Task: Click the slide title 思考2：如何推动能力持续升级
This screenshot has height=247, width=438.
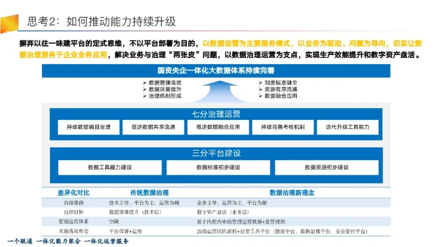Action: [102, 22]
